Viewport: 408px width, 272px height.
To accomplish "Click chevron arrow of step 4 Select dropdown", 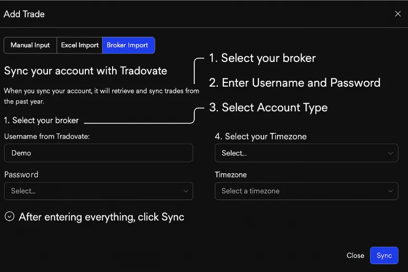I will pyautogui.click(x=390, y=153).
